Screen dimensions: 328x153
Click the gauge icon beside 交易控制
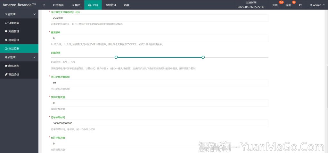click(6, 48)
